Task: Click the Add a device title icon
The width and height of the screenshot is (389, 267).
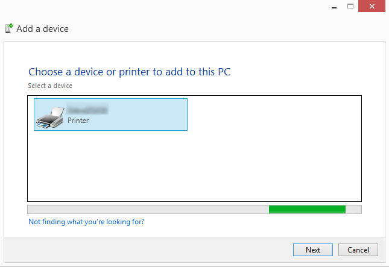Action: pyautogui.click(x=9, y=28)
